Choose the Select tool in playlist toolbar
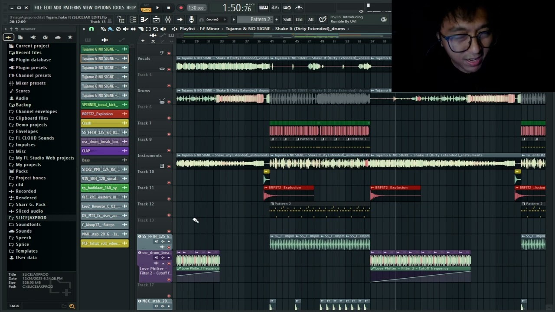This screenshot has width=555, height=312. (148, 29)
